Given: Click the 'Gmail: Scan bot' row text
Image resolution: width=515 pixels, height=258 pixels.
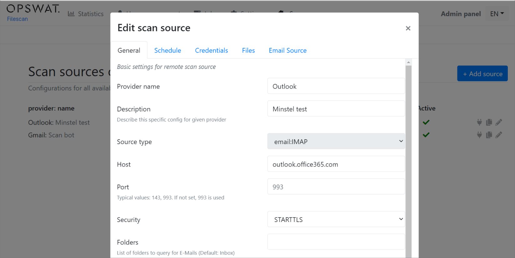Looking at the screenshot, I should click(x=51, y=135).
